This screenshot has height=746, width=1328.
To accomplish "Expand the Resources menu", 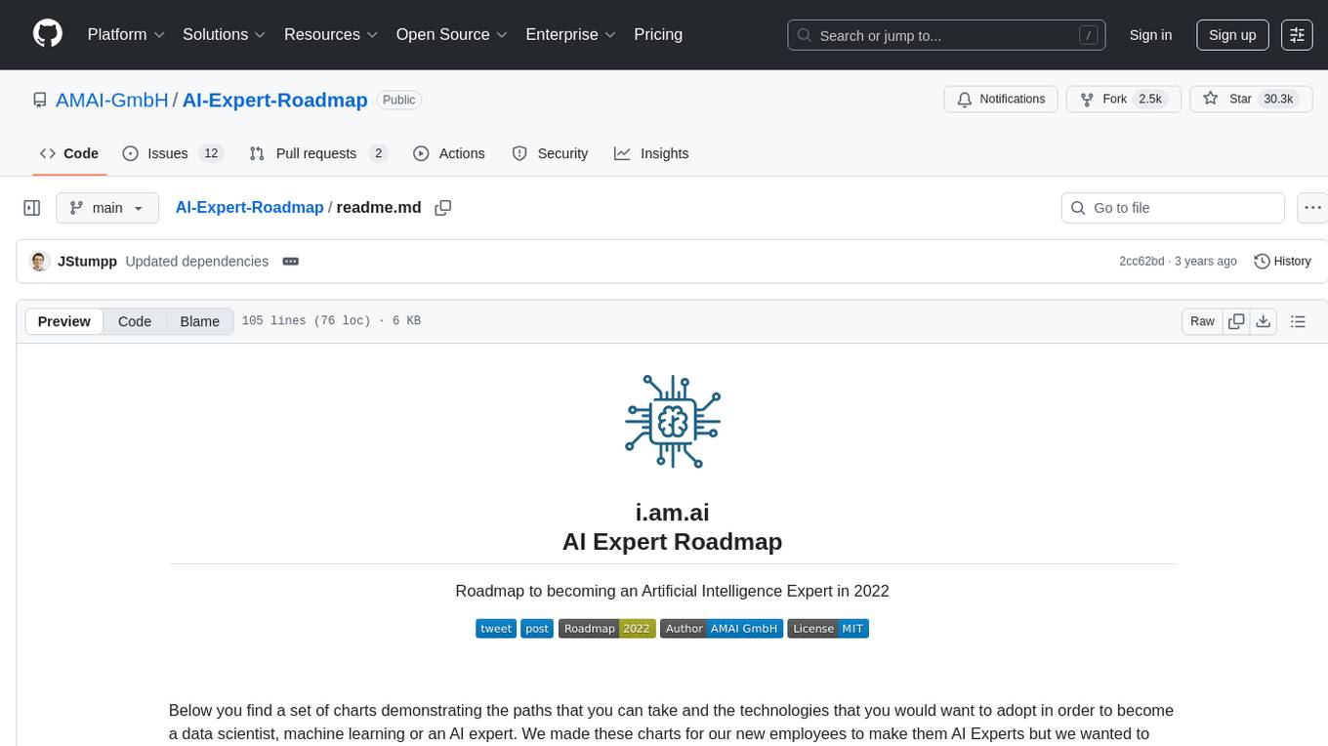I will [x=331, y=34].
